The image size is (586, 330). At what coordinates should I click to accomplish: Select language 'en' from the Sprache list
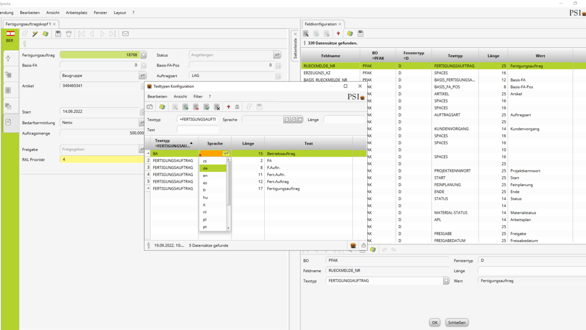click(206, 175)
